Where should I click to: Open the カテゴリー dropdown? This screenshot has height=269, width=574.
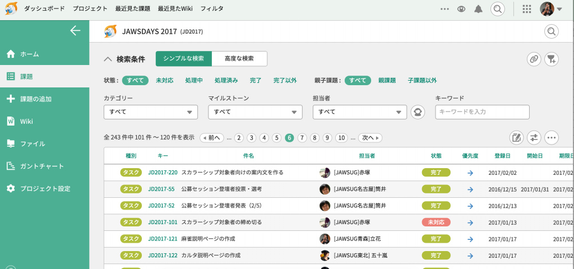click(x=151, y=112)
